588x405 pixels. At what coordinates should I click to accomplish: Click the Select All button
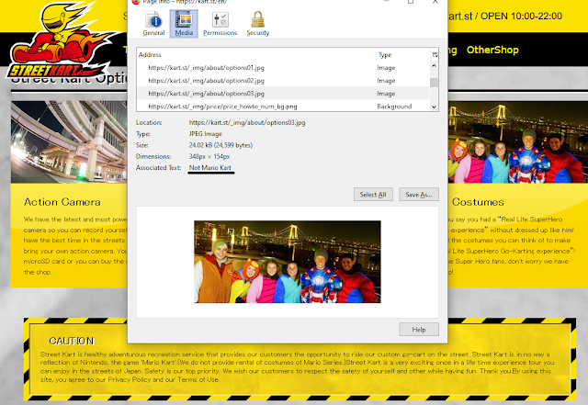(x=373, y=195)
